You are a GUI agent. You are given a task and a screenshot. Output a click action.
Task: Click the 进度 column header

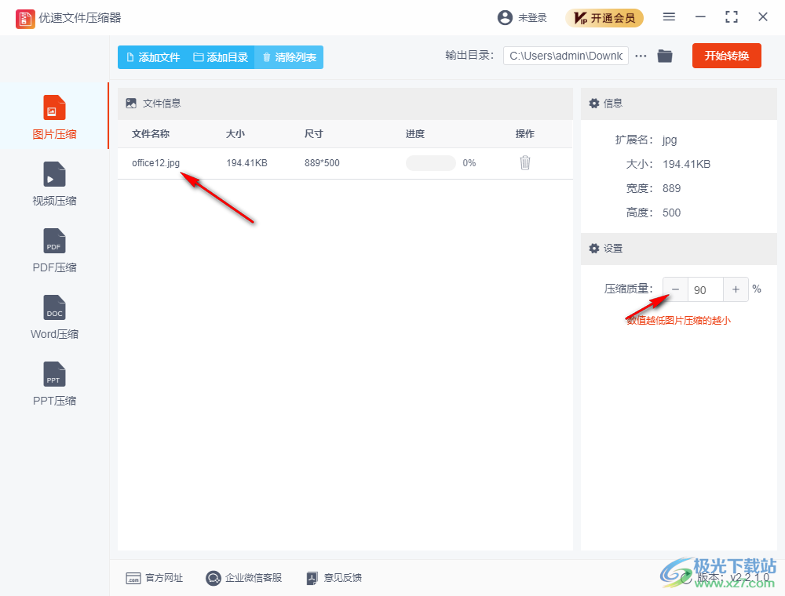pos(415,133)
